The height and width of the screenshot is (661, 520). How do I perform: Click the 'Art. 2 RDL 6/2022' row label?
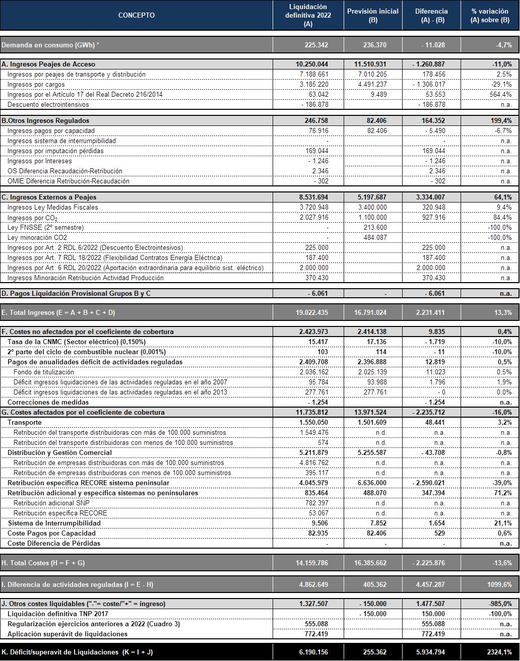point(95,248)
